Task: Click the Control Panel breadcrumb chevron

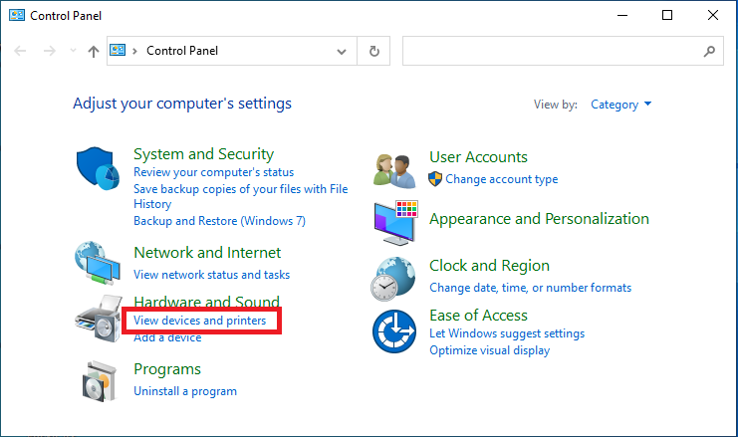Action: pos(134,51)
